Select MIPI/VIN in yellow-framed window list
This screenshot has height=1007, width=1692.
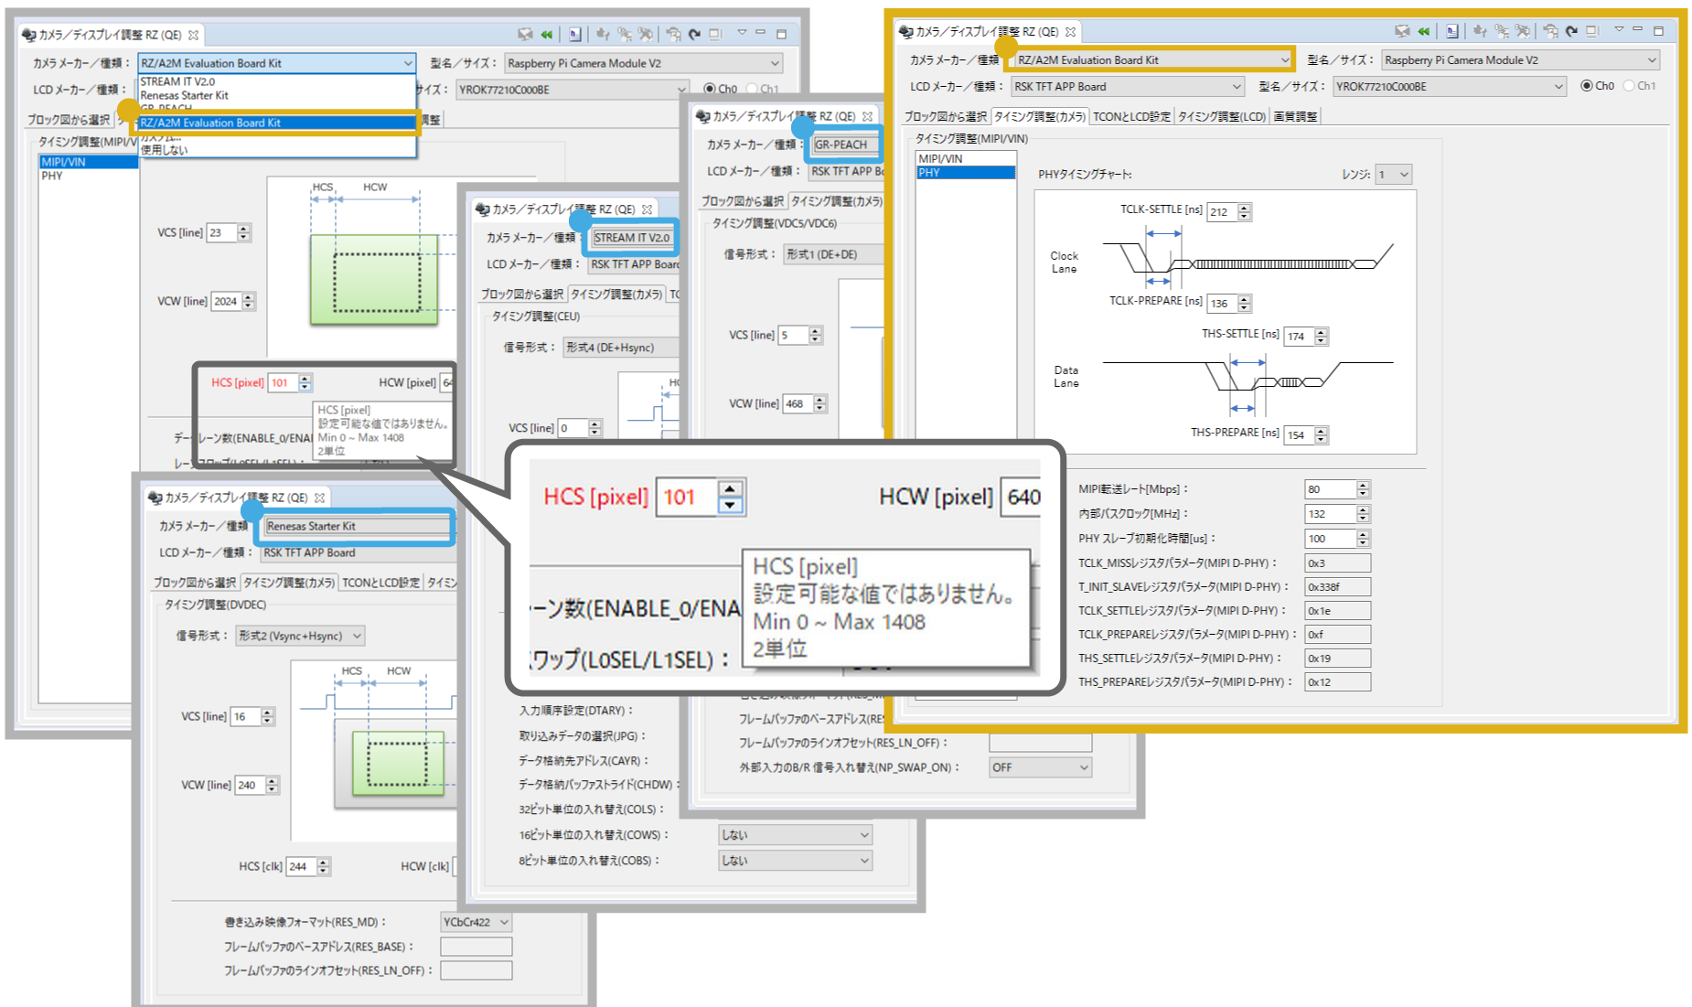(966, 158)
